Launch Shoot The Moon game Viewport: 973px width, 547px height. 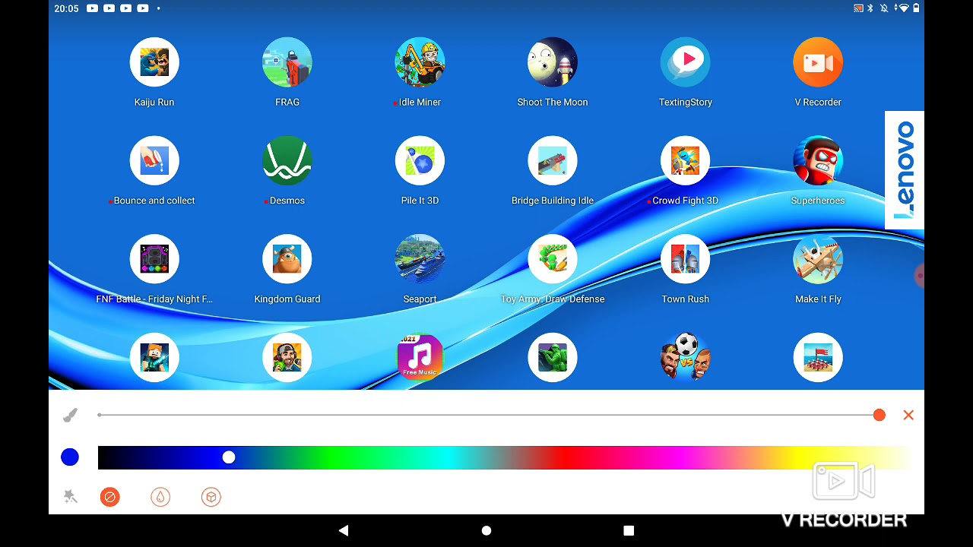click(553, 62)
